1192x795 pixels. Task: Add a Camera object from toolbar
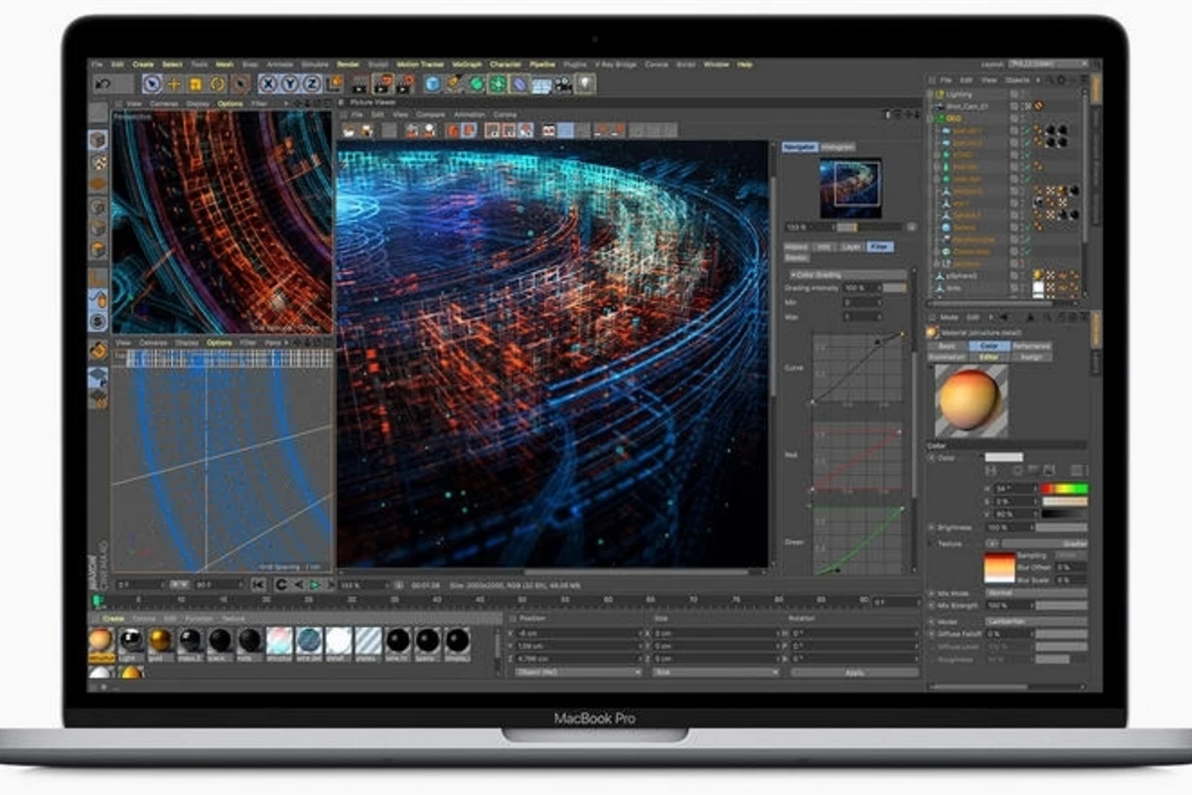pos(563,84)
